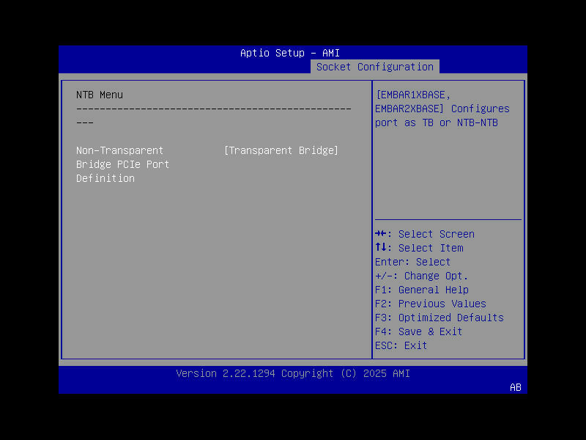Click the up/down arrows Select Item icon
Viewport: 586px width, 440px height.
pyautogui.click(x=380, y=248)
